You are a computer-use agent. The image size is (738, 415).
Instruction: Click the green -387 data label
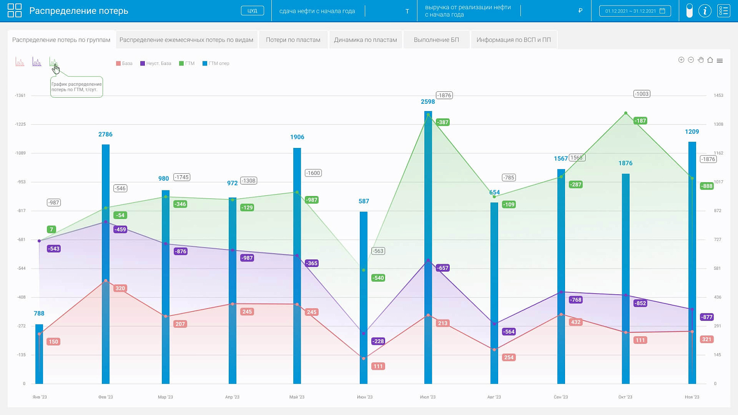(443, 122)
